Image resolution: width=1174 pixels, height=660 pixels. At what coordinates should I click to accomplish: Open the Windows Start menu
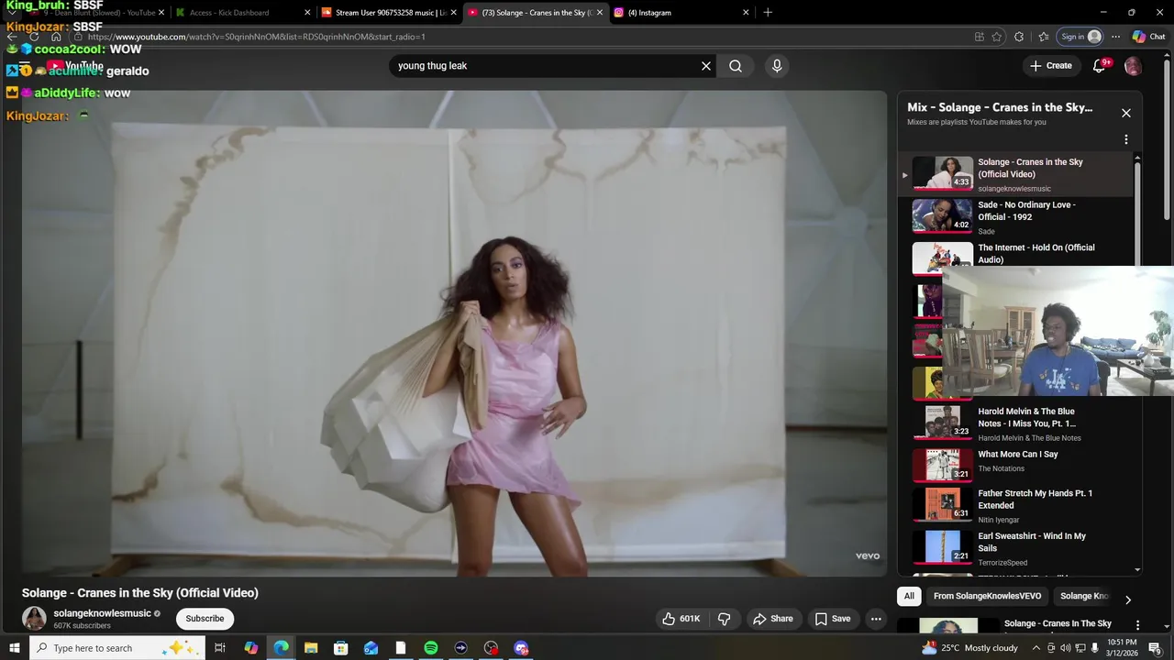point(14,648)
